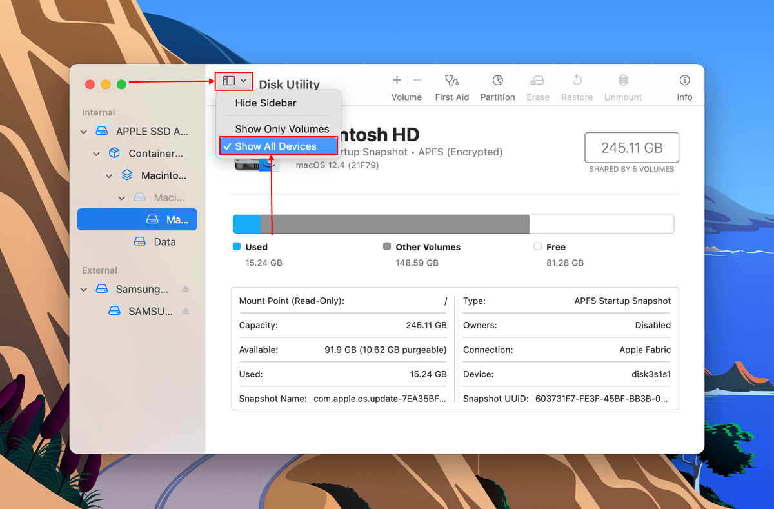Click the Data volume disk icon
Screen dimensions: 774x509
(x=139, y=242)
